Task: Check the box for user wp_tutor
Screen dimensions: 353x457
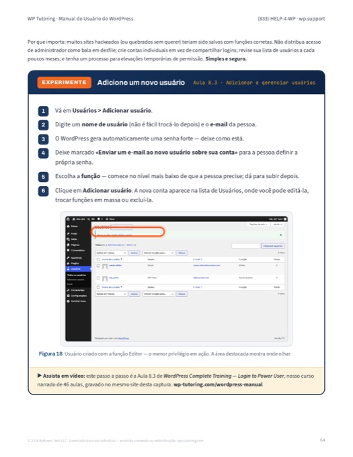Action: [x=98, y=278]
